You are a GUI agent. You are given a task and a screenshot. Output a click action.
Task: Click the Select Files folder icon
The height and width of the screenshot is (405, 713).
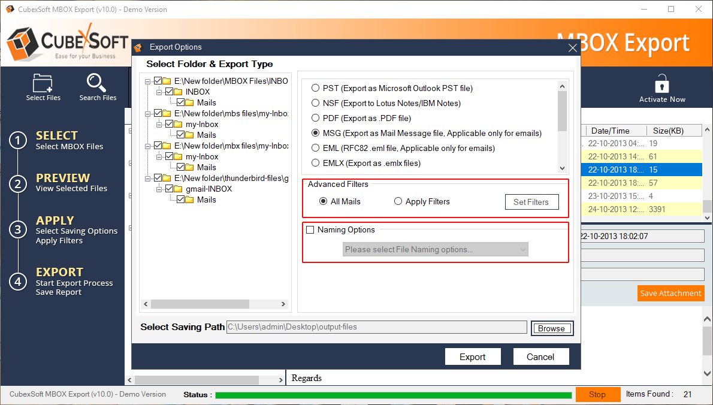[43, 83]
